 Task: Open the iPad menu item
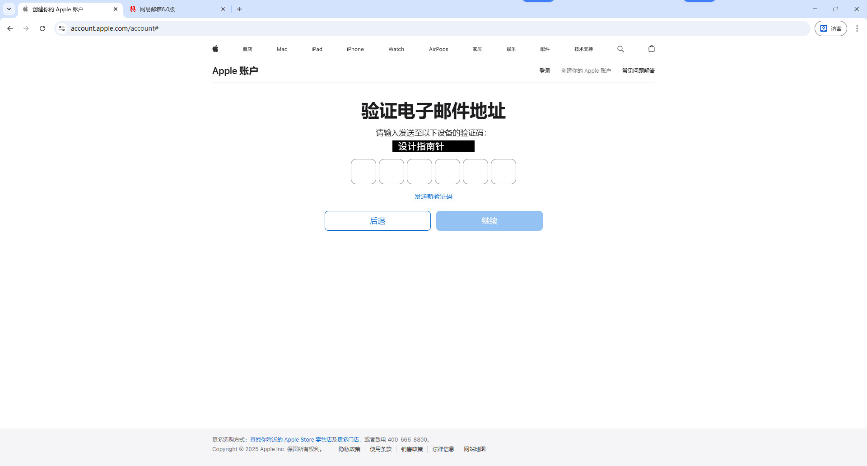[317, 49]
